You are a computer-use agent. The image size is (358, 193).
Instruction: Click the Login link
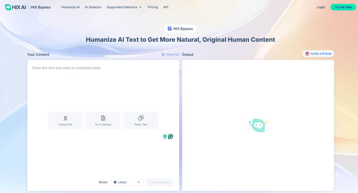(x=321, y=7)
